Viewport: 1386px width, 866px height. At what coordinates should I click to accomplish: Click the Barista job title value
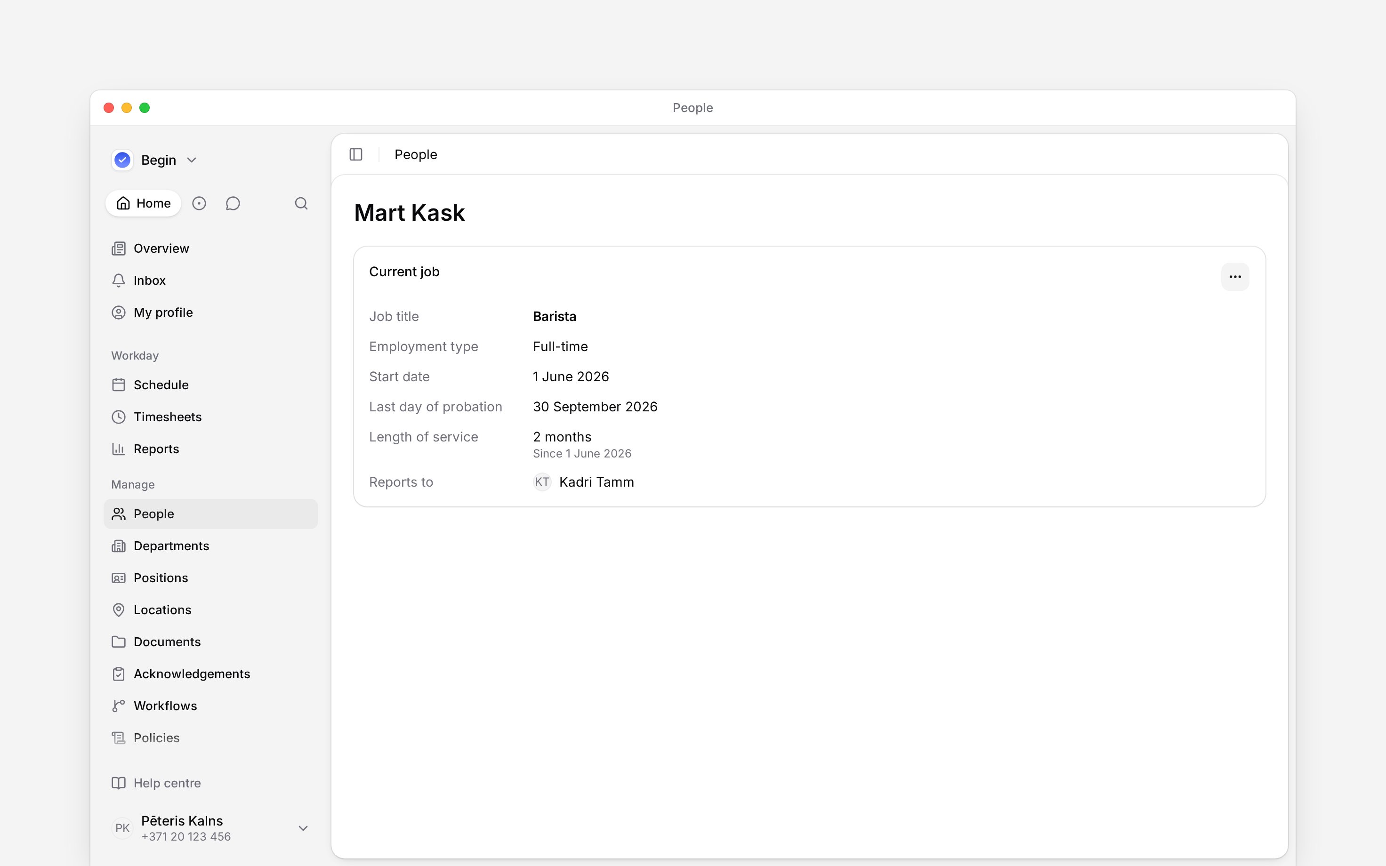(555, 317)
